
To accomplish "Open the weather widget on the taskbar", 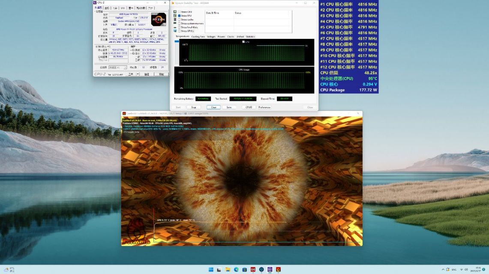I will (9, 269).
